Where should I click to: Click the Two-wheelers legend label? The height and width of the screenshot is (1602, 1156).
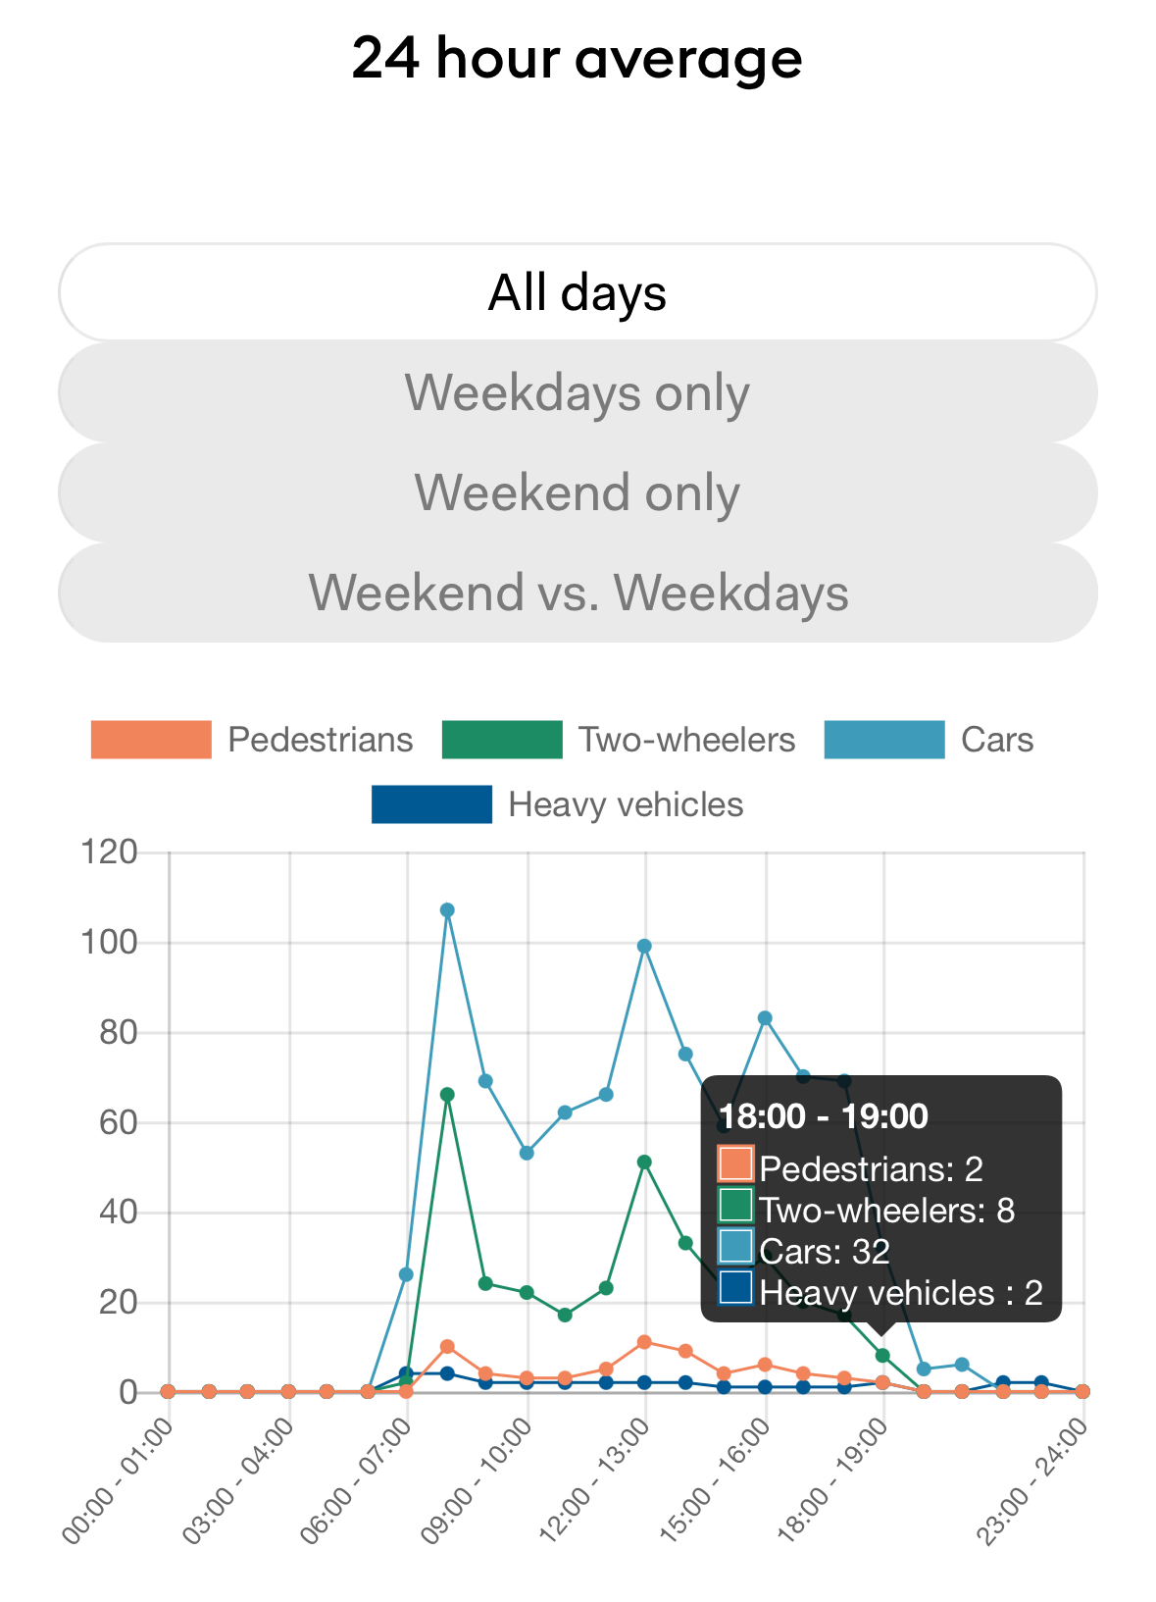point(686,740)
